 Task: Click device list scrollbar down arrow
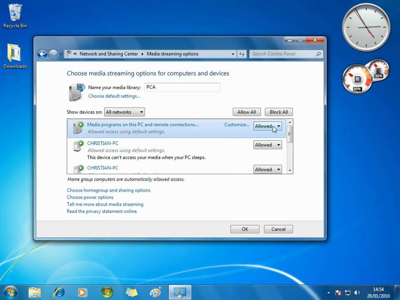point(290,170)
